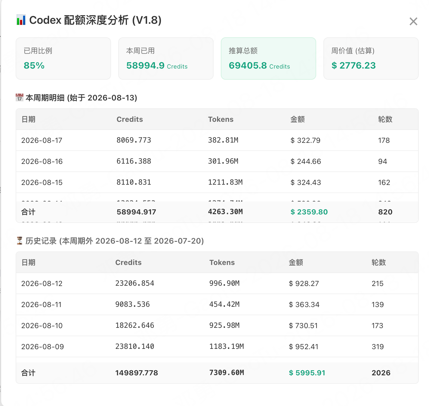The image size is (429, 406).
Task: Click tokens value 382.81M
Action: pos(223,140)
